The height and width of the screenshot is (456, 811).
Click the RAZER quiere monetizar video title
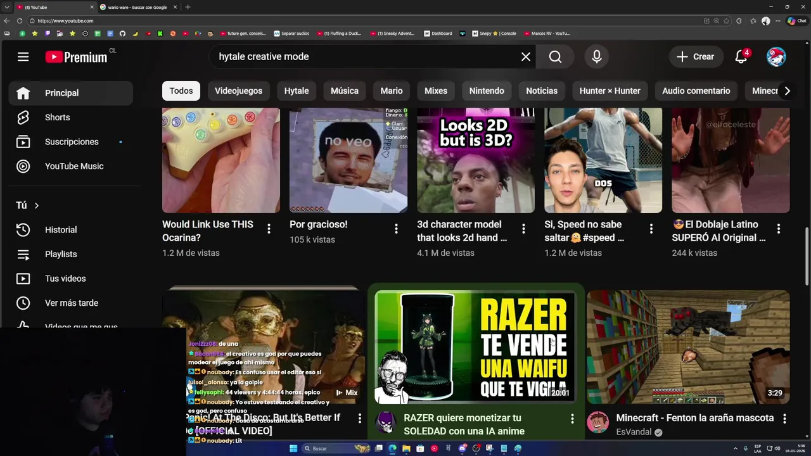pyautogui.click(x=464, y=424)
